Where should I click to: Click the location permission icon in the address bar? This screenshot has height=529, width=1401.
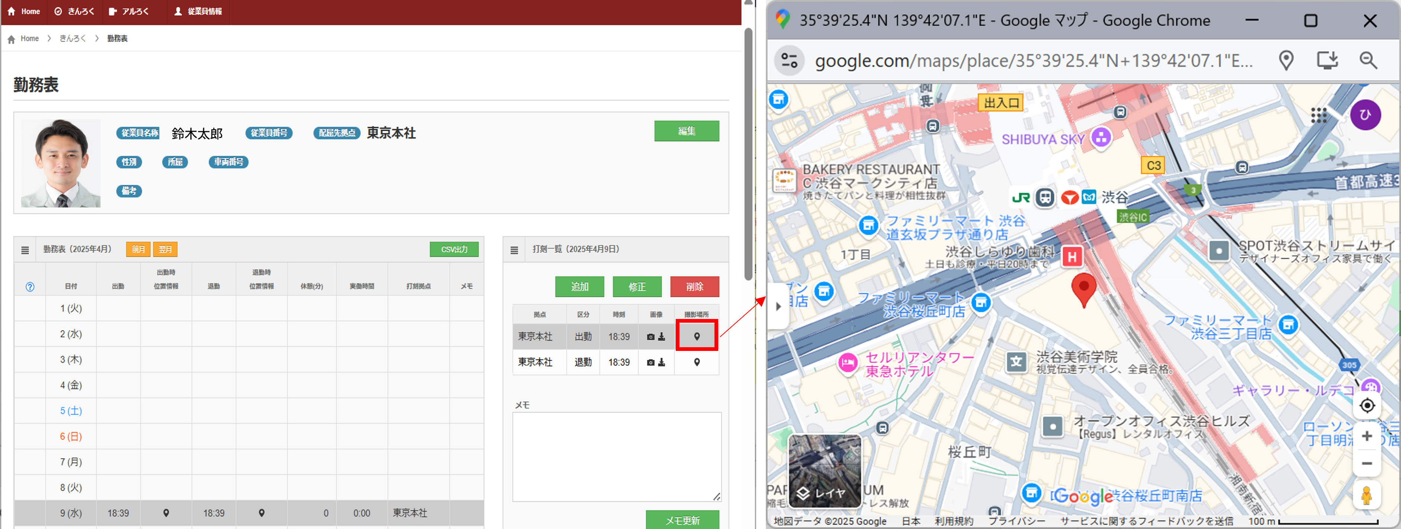1286,61
